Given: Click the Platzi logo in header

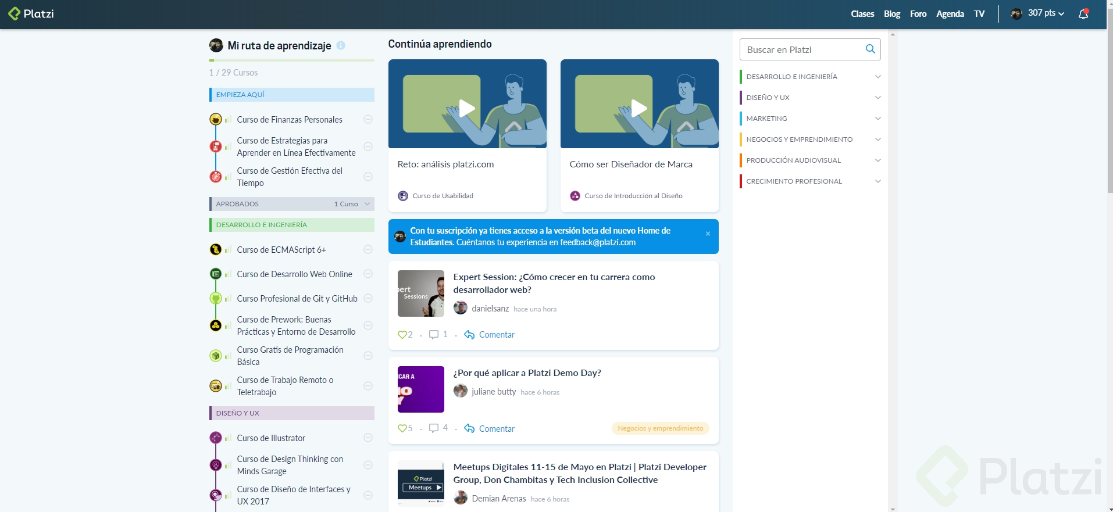Looking at the screenshot, I should 31,13.
